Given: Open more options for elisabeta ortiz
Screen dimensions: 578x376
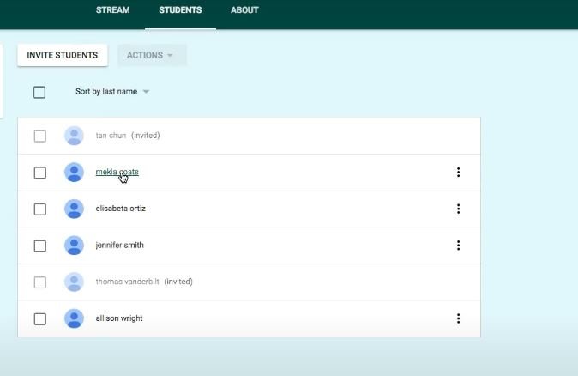Looking at the screenshot, I should (458, 209).
